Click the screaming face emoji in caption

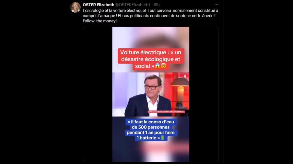157,66
